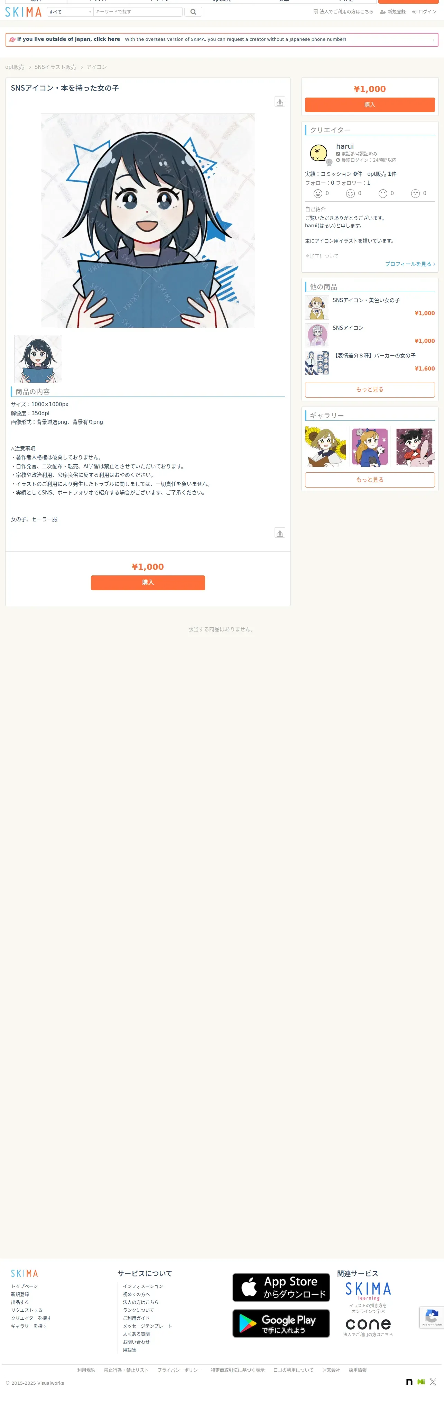This screenshot has width=444, height=1411.
Task: Click opt販売 breadcrumb item
Action: click(x=15, y=67)
